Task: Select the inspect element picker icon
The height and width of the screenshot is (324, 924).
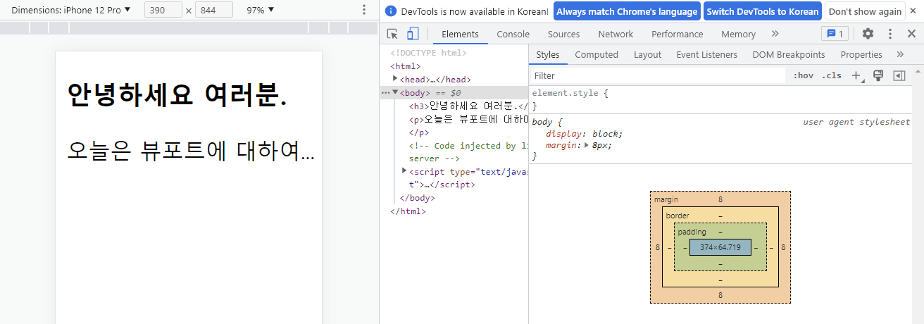Action: [393, 34]
